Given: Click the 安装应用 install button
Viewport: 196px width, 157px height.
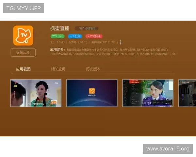Looking at the screenshot, I should (x=23, y=52).
